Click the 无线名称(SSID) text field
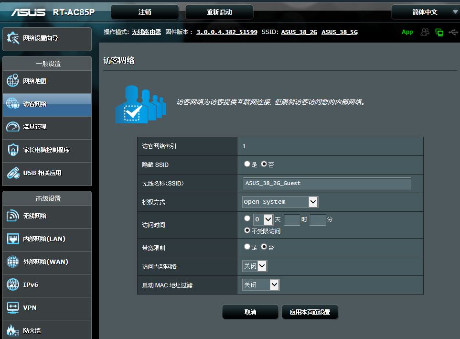460x339 pixels. pos(327,183)
